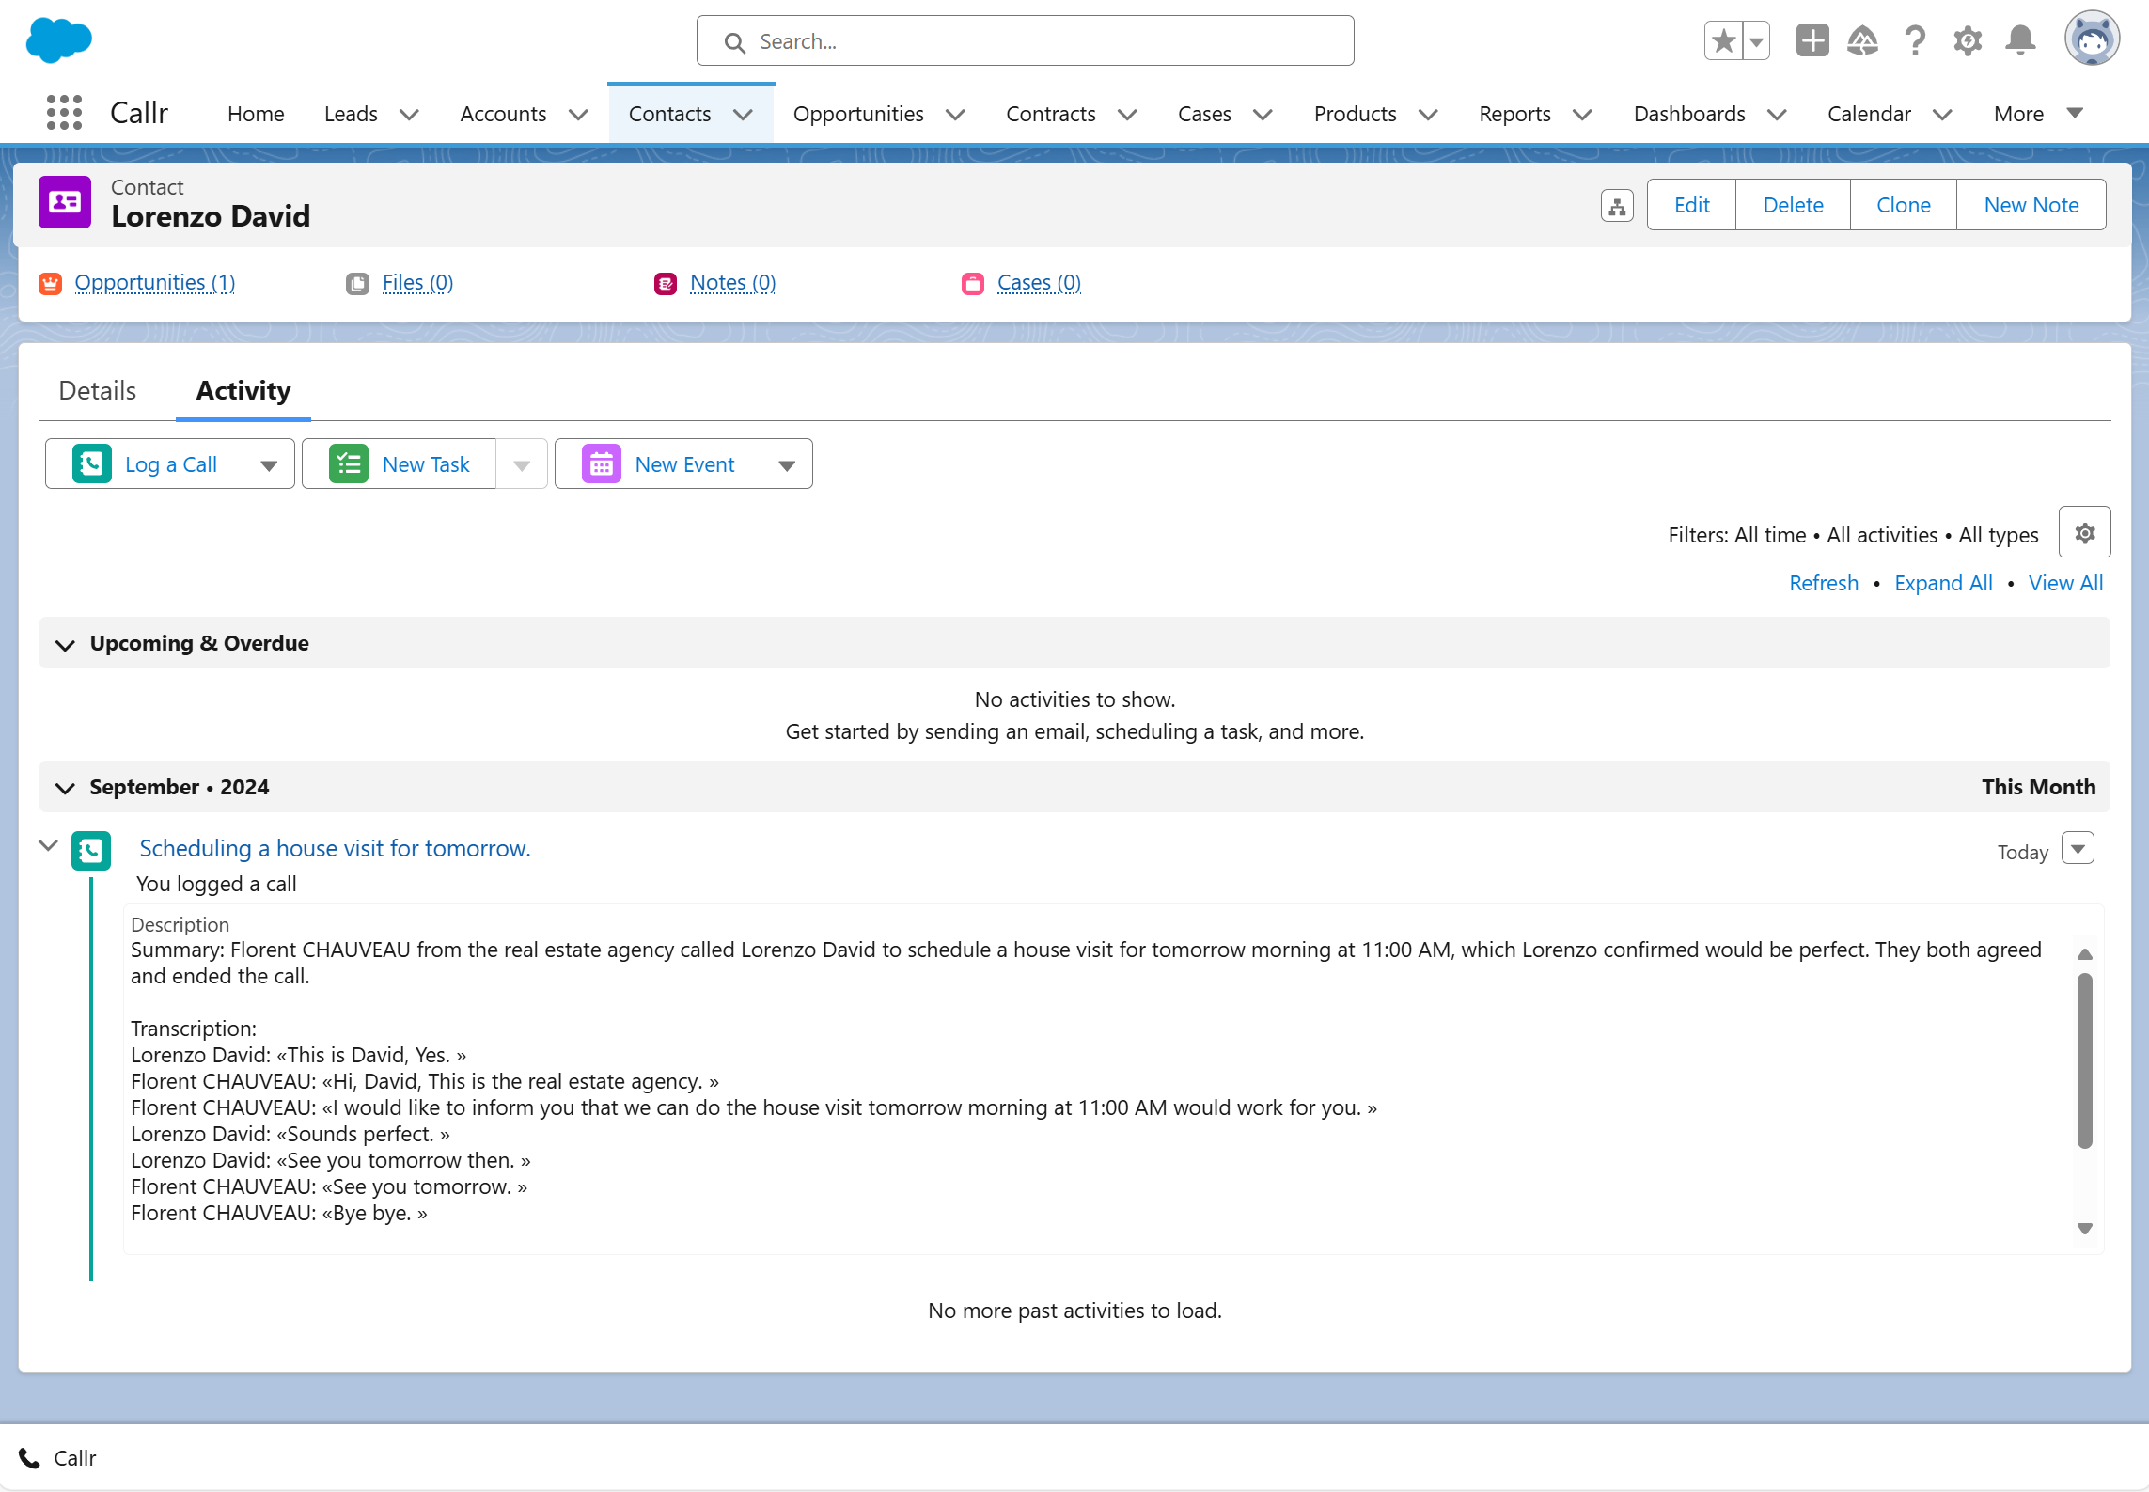
Task: Click the Expand All link
Action: pyautogui.click(x=1943, y=584)
